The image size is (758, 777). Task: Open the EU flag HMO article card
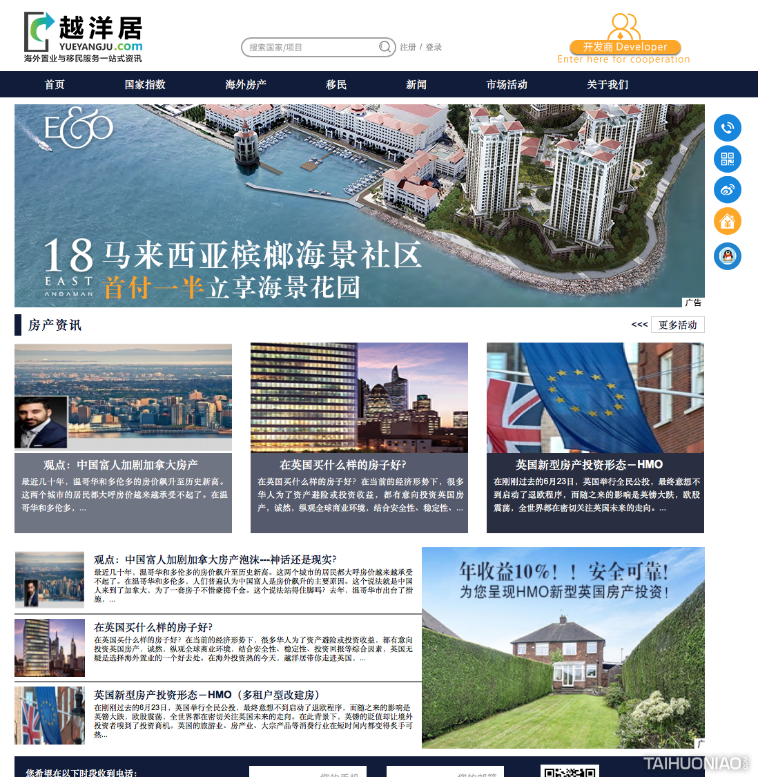coord(595,437)
